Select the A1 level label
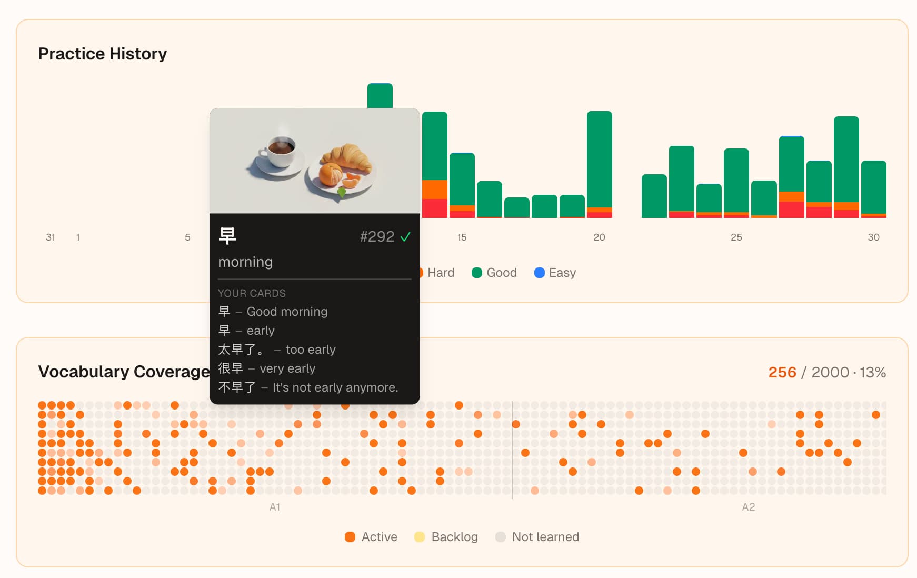The width and height of the screenshot is (917, 578). point(275,507)
